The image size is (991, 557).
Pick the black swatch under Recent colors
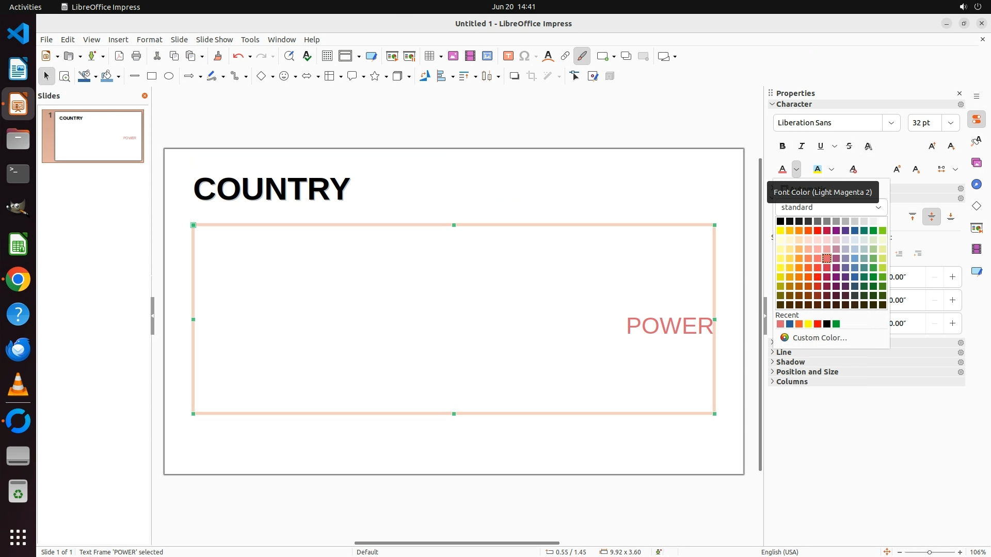[827, 324]
